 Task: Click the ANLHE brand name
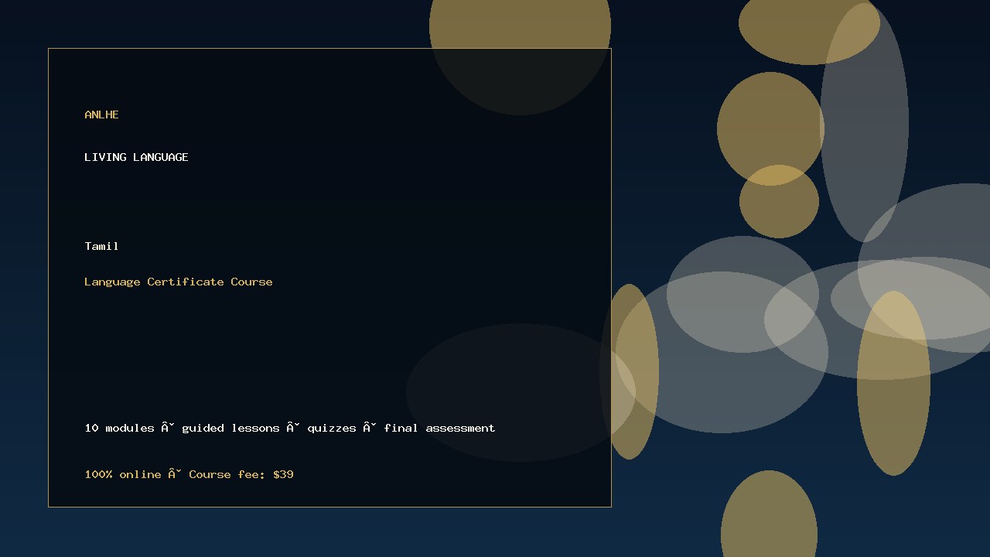tap(101, 114)
